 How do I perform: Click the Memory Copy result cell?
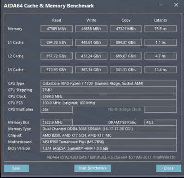pyautogui.click(x=126, y=29)
